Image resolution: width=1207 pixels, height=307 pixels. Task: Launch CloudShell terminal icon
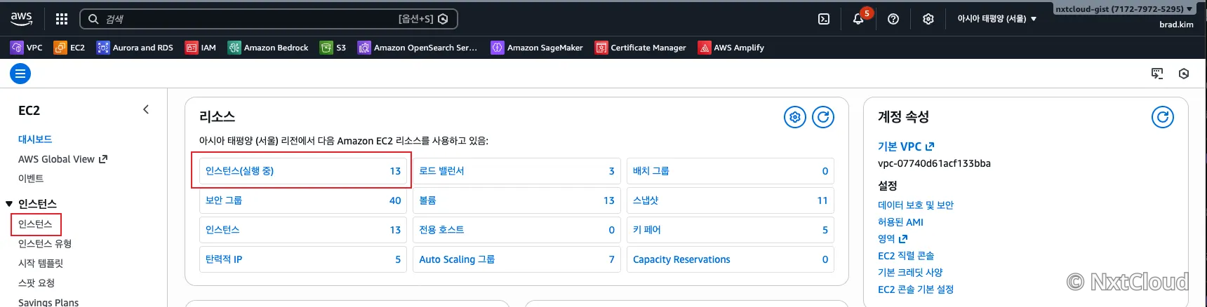pos(824,19)
